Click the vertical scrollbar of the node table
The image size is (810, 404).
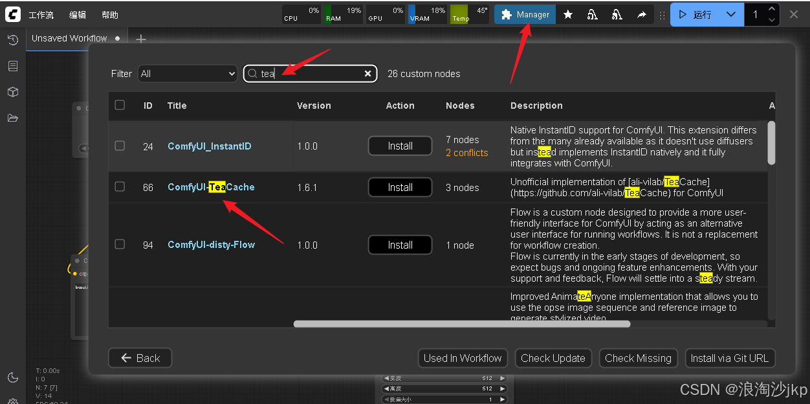(x=771, y=142)
